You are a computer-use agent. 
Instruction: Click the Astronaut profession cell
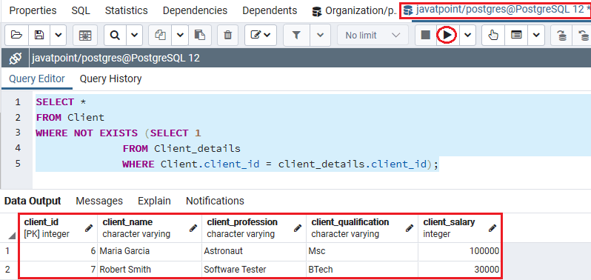[x=254, y=251]
